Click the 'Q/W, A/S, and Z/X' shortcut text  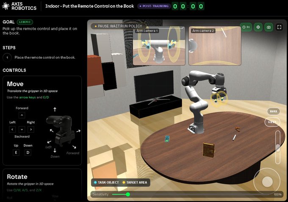coord(28,190)
